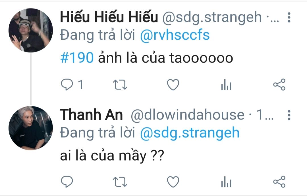Open the #190 hashtag
This screenshot has width=307, height=196.
[x=77, y=58]
